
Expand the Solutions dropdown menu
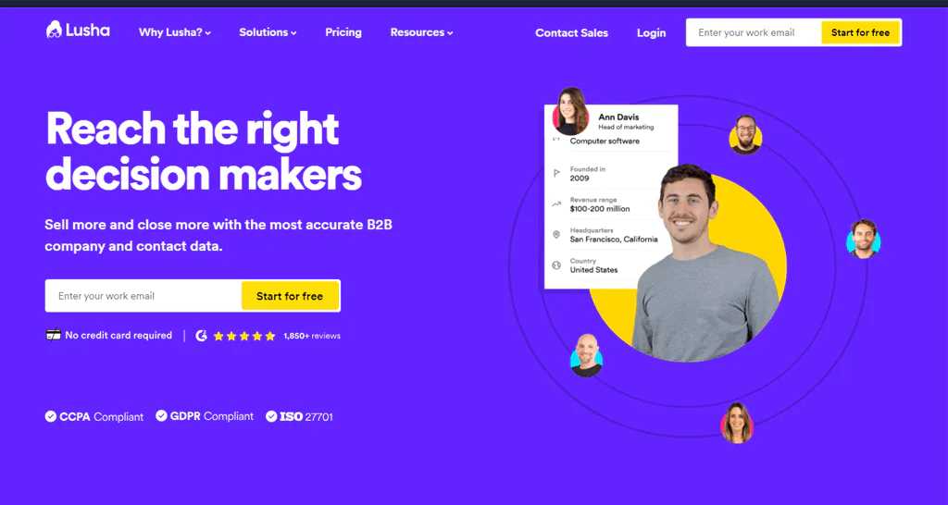click(x=268, y=32)
